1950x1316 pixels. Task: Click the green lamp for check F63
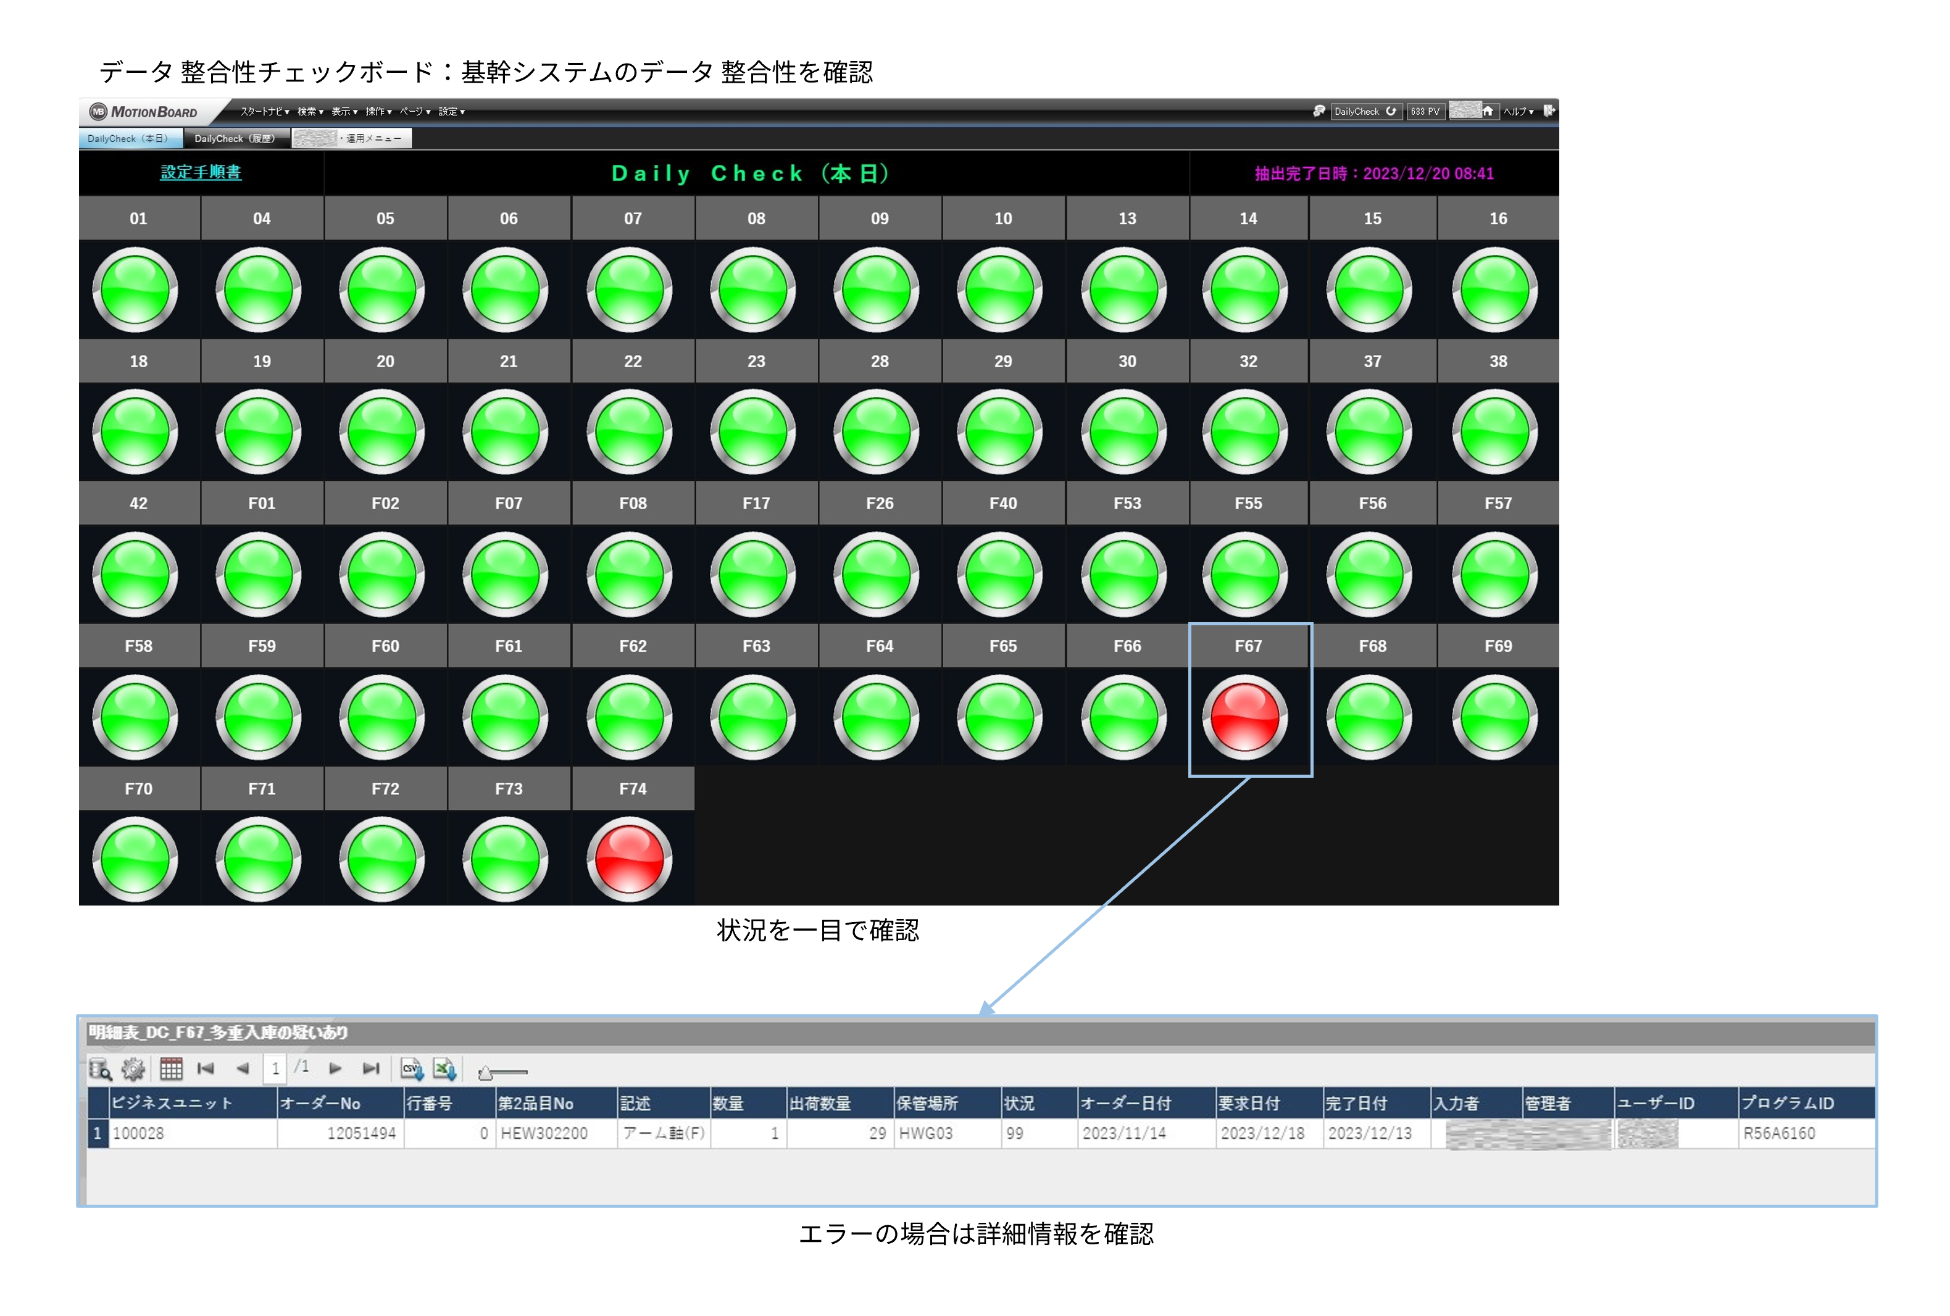click(x=752, y=718)
